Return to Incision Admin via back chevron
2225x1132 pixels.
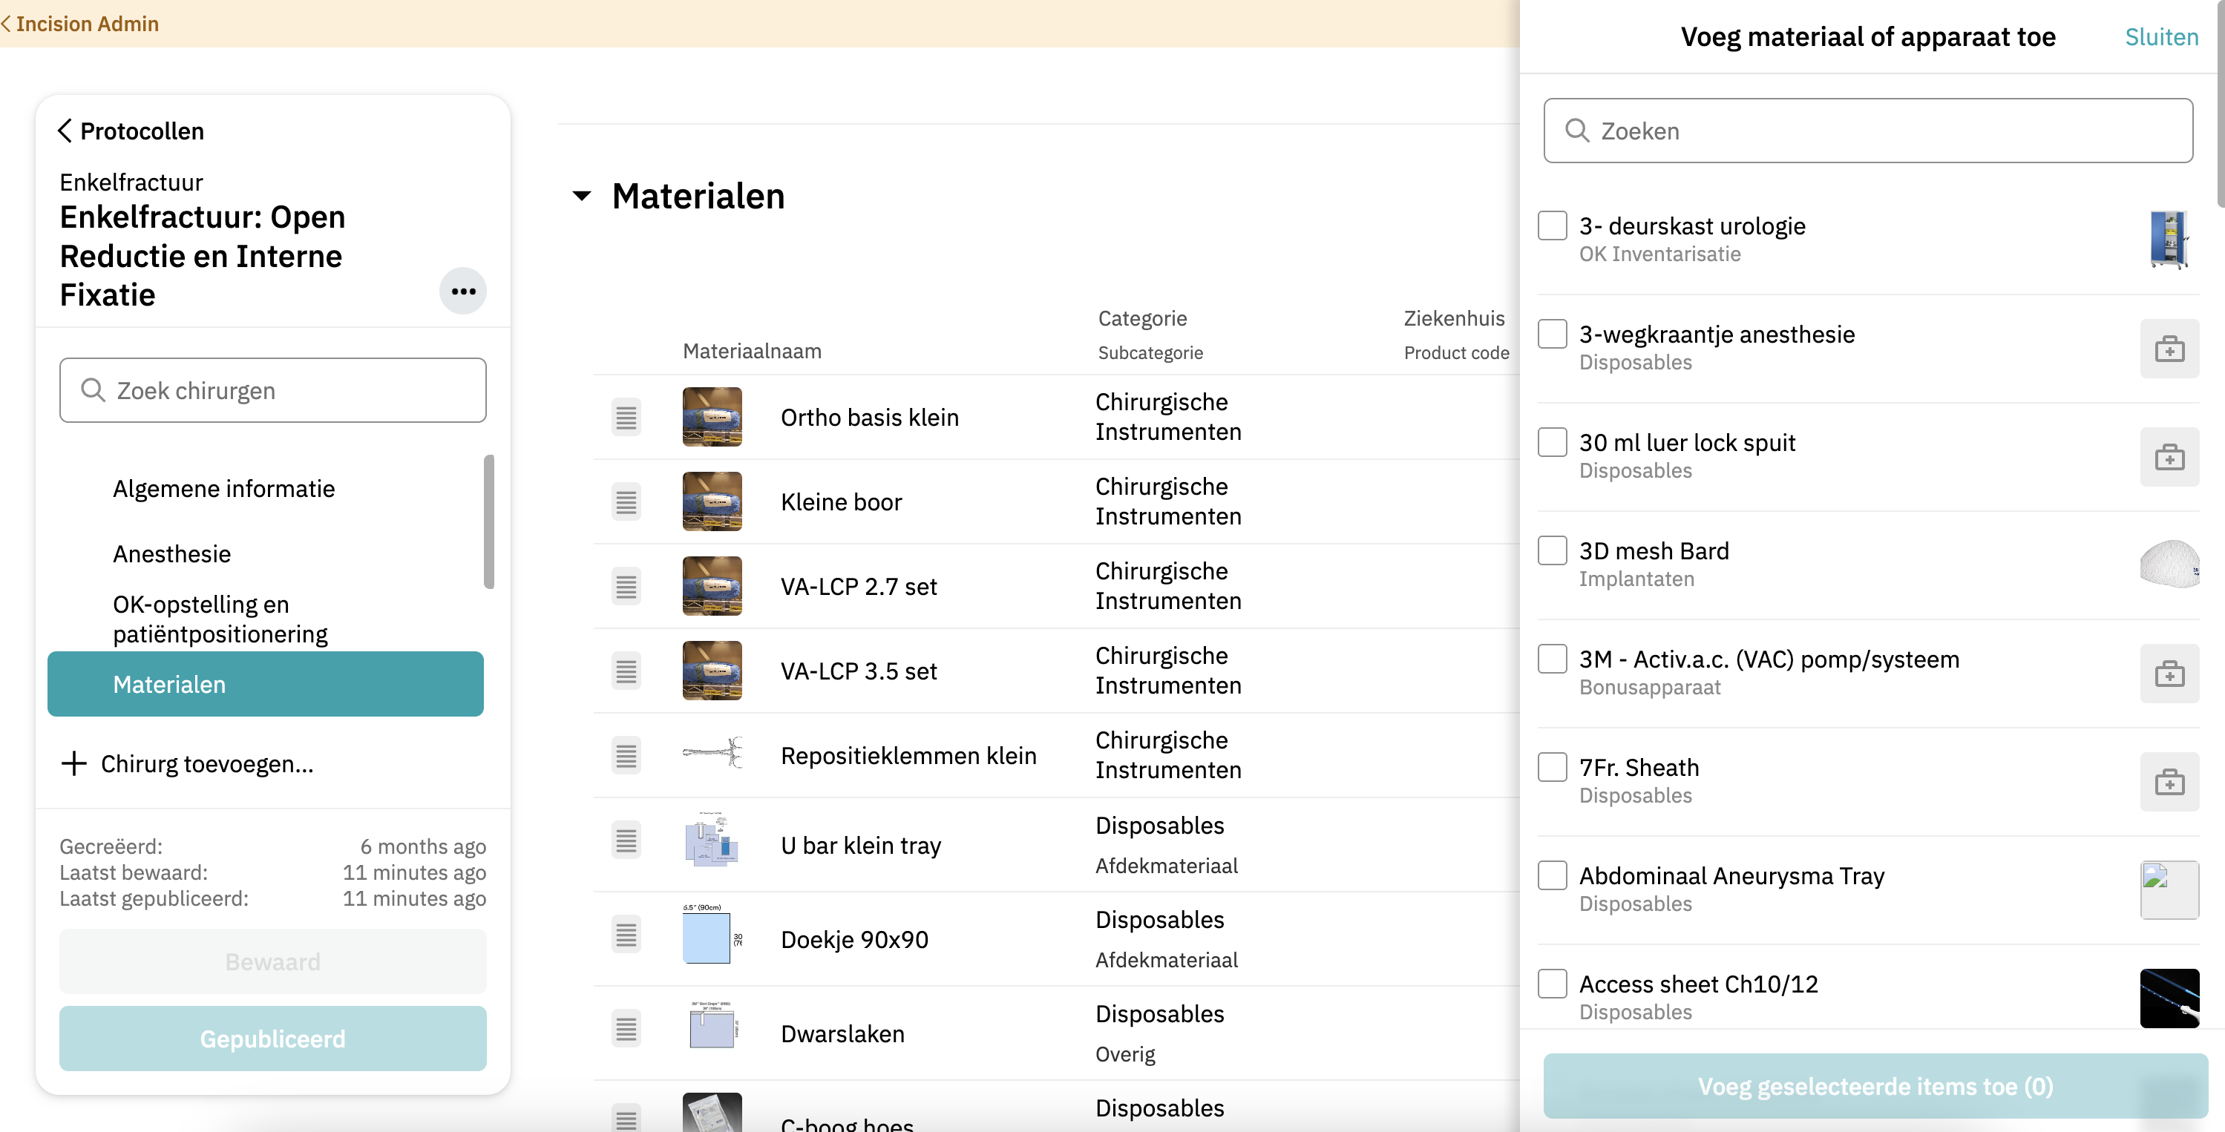(7, 24)
